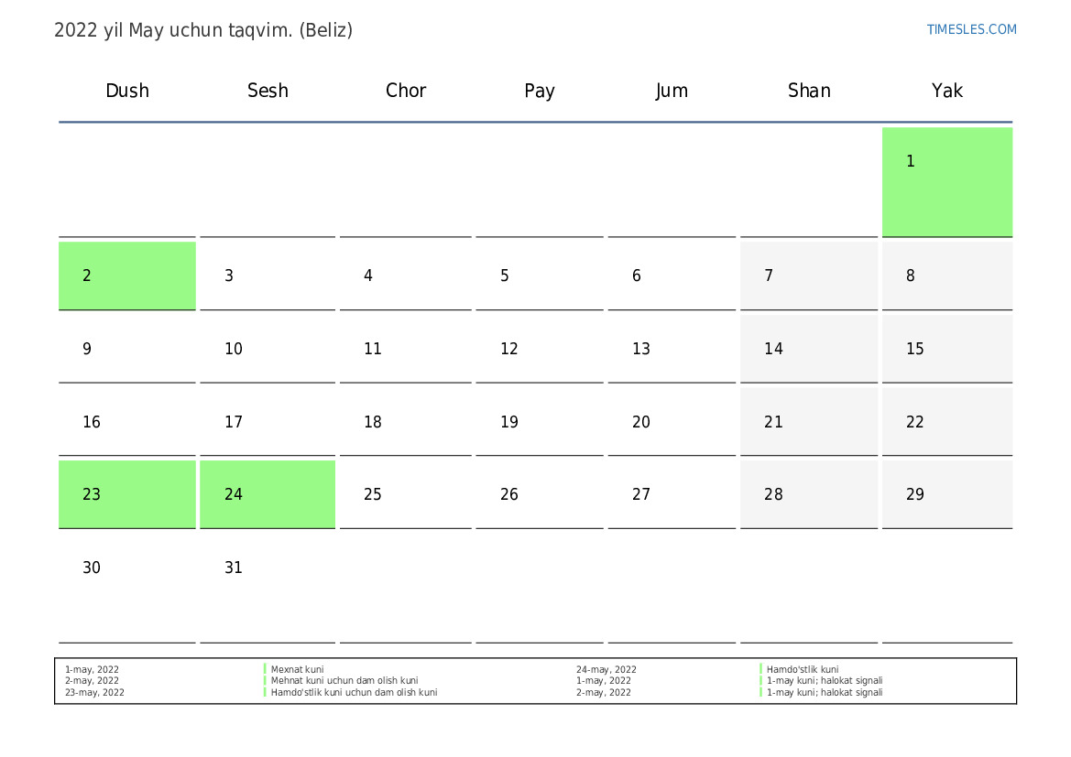The image size is (1071, 757).
Task: Select the green highlighted May 2 cell
Action: [x=126, y=276]
